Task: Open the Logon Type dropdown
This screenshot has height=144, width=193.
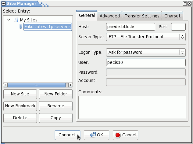Action: [146, 53]
